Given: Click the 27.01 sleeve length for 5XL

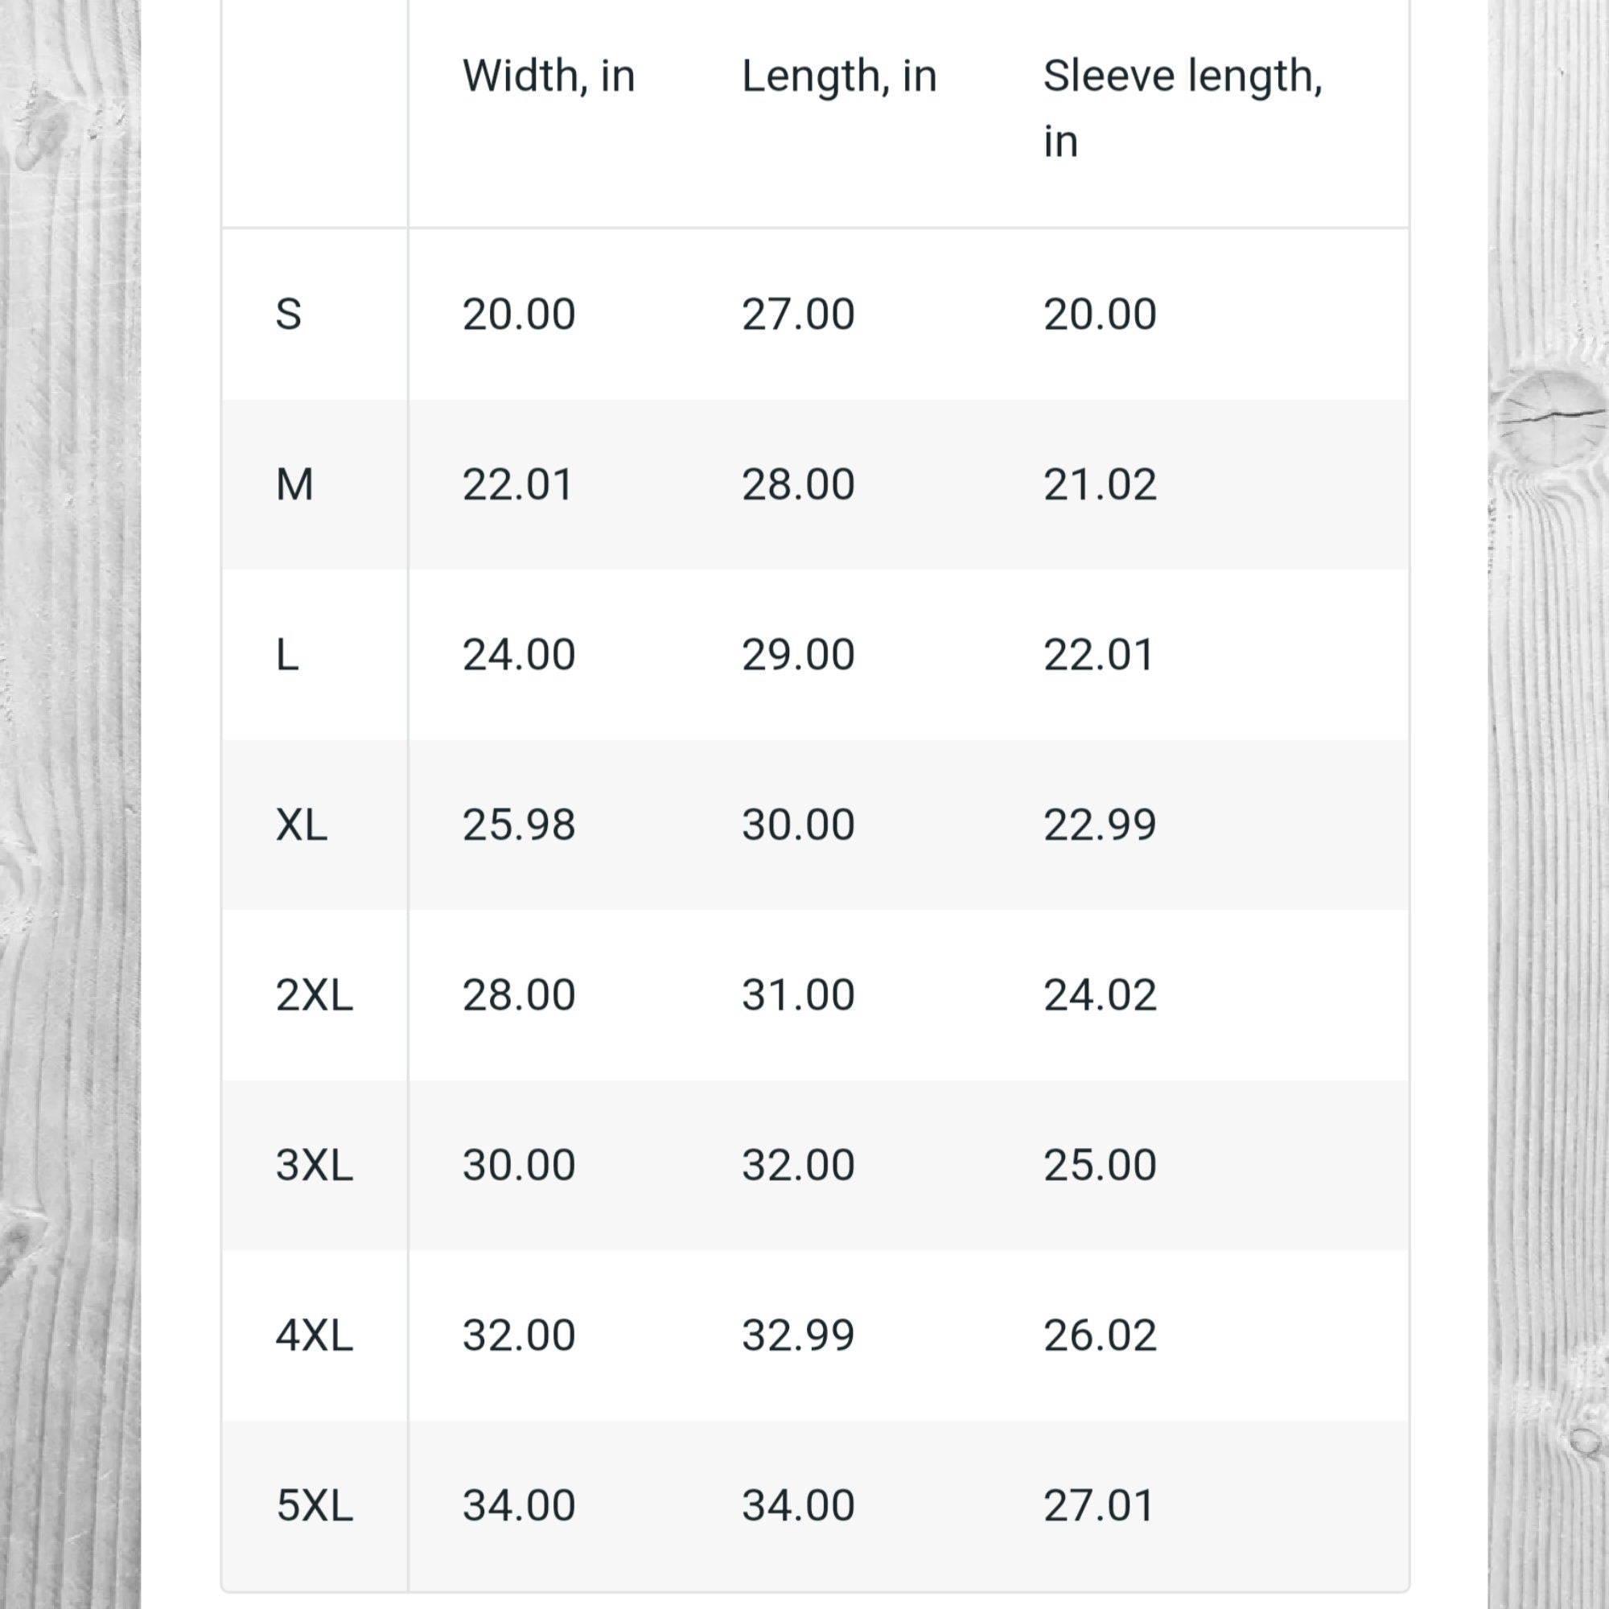Looking at the screenshot, I should click(1098, 1505).
